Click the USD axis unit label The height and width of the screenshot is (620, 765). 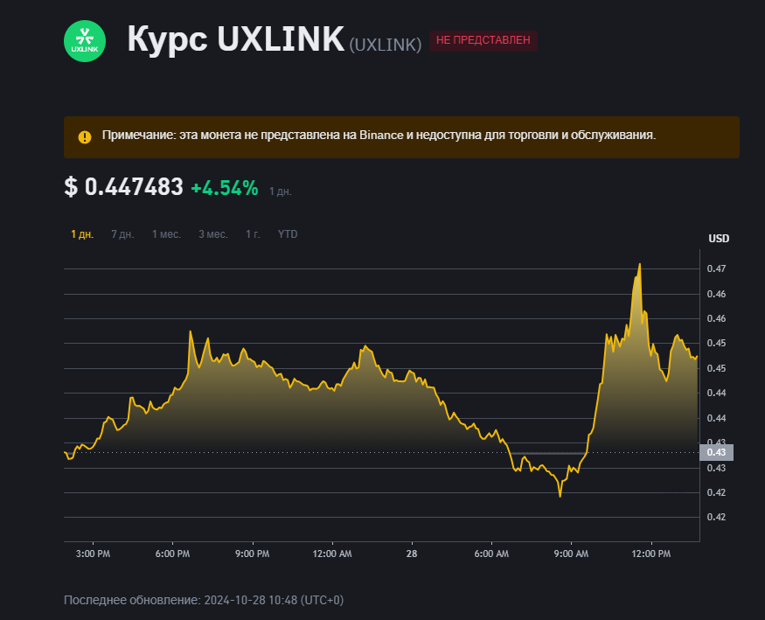click(x=719, y=239)
